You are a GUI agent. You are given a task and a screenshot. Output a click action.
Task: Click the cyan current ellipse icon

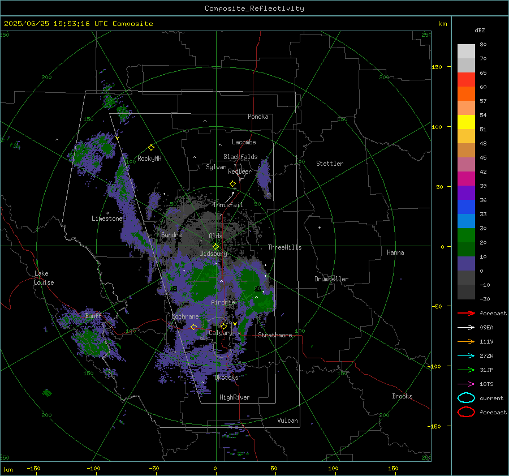tap(466, 398)
